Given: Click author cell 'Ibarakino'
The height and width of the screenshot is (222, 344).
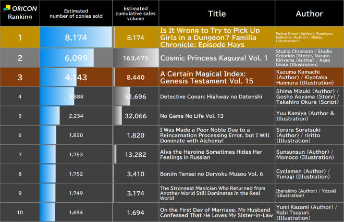Looking at the screenshot, I should click(x=306, y=193).
